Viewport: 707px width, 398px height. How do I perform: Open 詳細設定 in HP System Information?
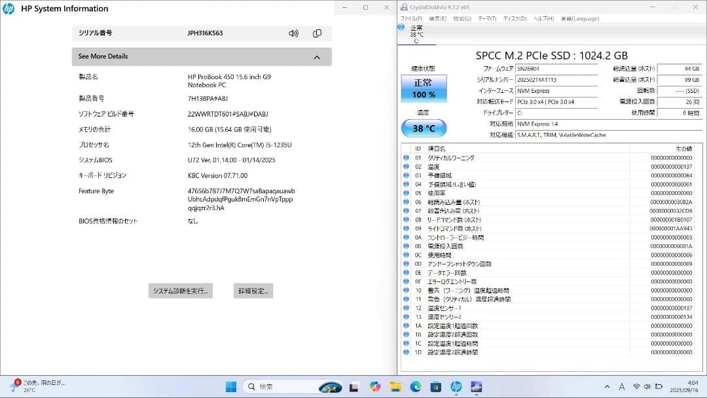(x=253, y=291)
